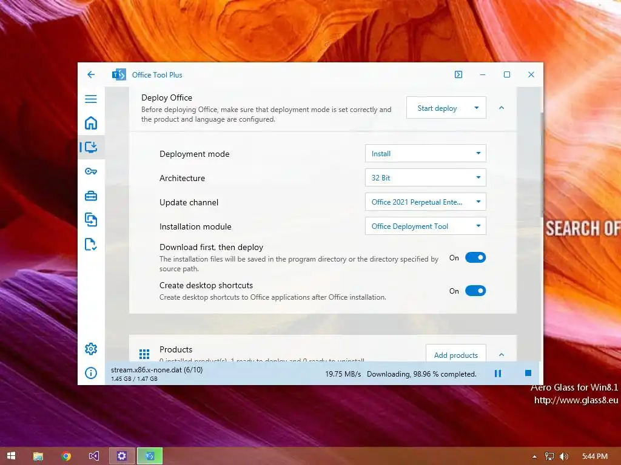Open the Deployment mode dropdown
The image size is (621, 465).
(425, 153)
